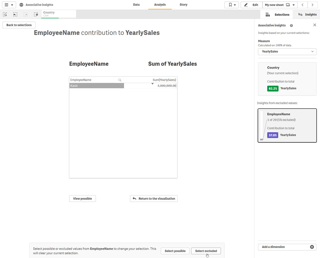Screen dimensions: 320x258
Task: Open the YearlySales measure dropdown
Action: pos(287,51)
